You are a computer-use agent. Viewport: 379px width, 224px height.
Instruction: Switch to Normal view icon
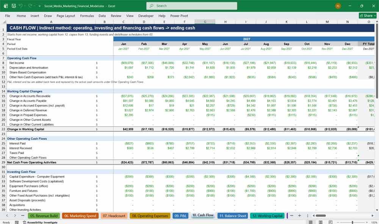point(311,222)
